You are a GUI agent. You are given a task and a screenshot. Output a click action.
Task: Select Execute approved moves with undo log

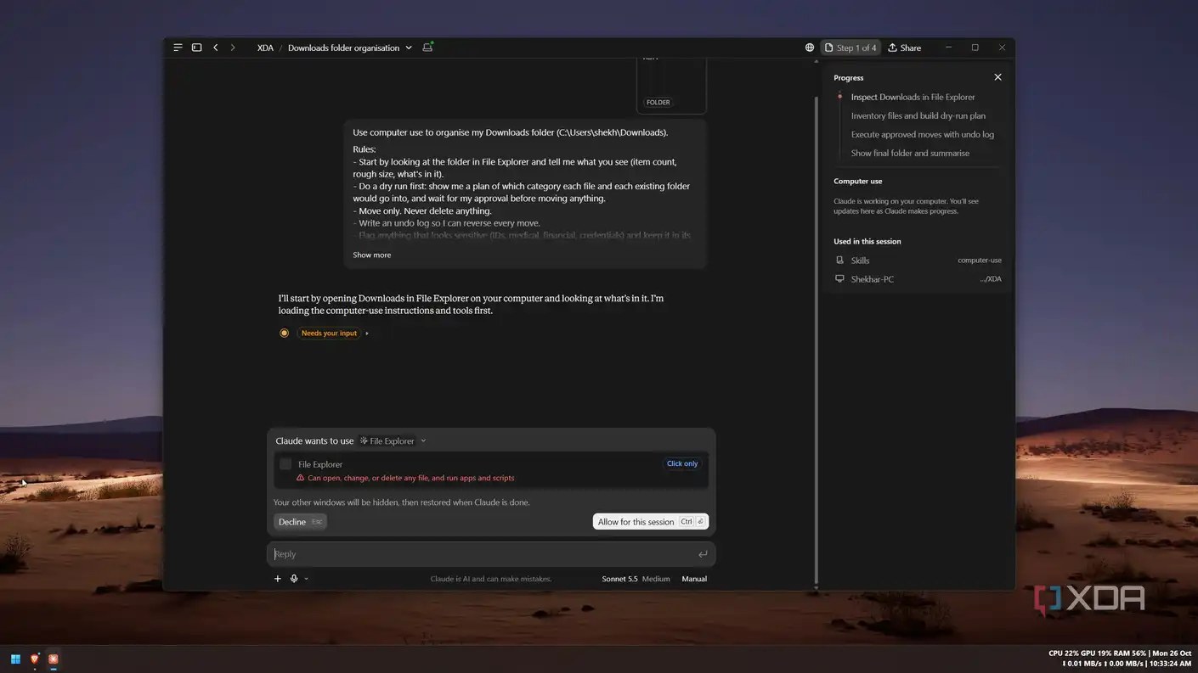click(923, 134)
